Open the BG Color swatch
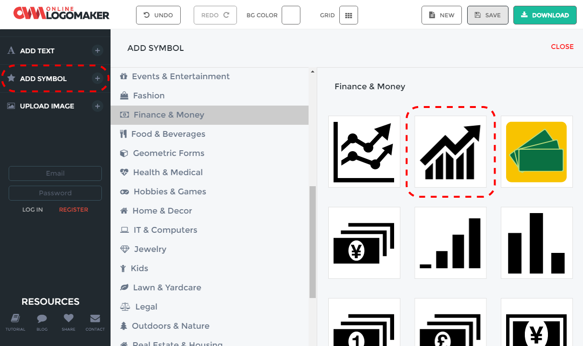The image size is (583, 346). [x=291, y=15]
